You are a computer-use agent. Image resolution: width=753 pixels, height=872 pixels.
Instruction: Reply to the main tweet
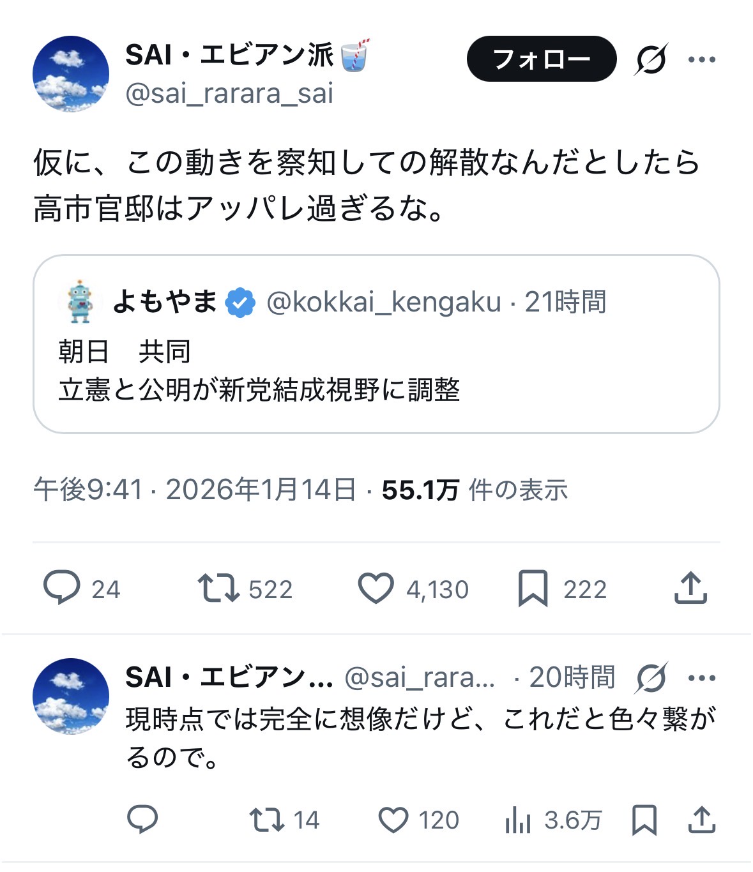point(61,588)
